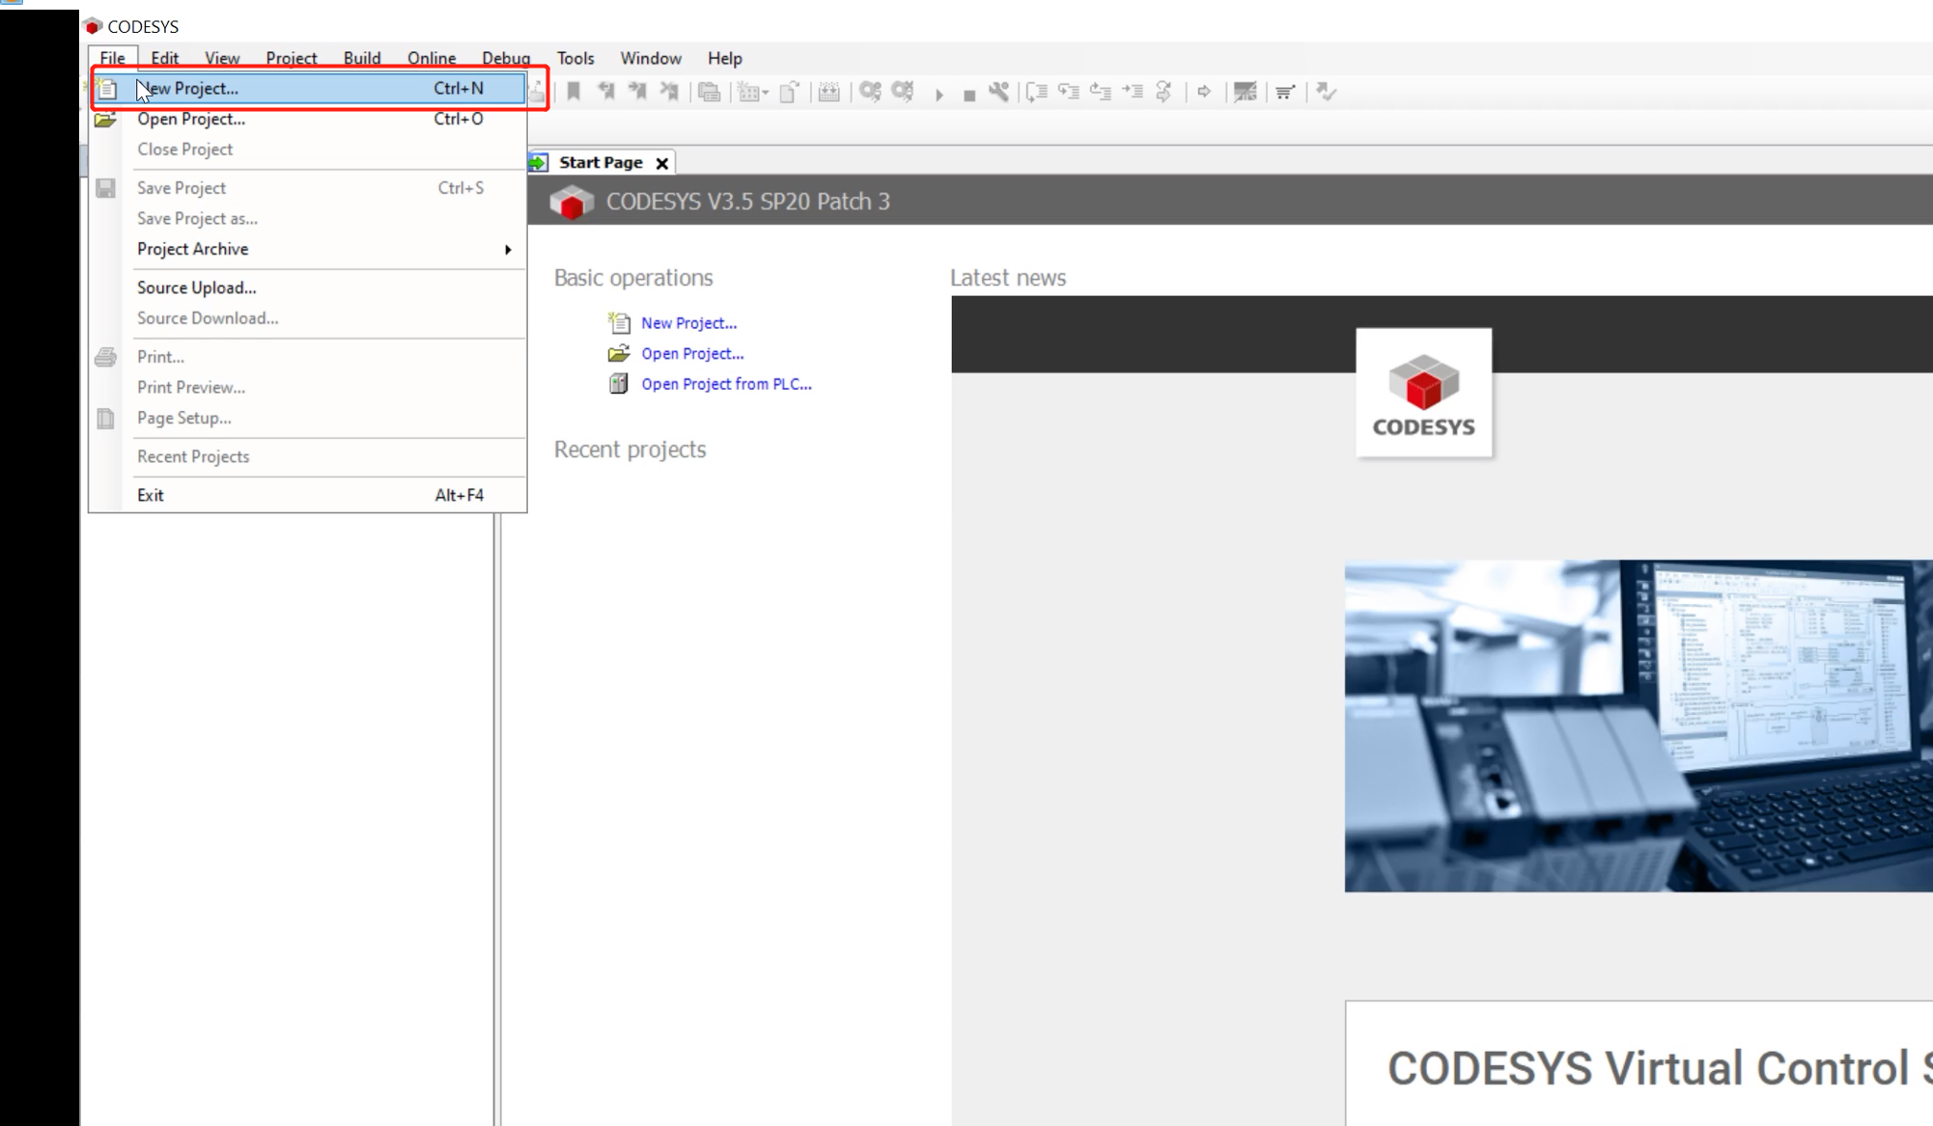Click the Build (generate code) toolbar icon
Image resolution: width=1933 pixels, height=1126 pixels.
click(828, 92)
